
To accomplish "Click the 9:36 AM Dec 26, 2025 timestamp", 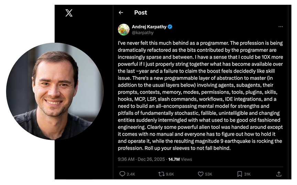I will (141, 159).
